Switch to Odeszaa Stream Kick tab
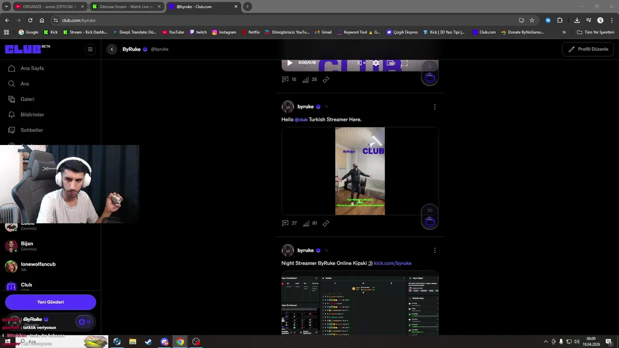 (x=126, y=7)
